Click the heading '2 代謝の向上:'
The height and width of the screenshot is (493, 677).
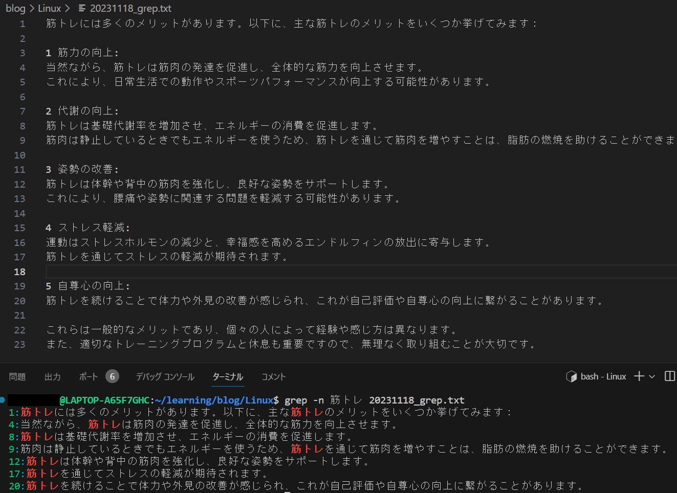point(82,111)
